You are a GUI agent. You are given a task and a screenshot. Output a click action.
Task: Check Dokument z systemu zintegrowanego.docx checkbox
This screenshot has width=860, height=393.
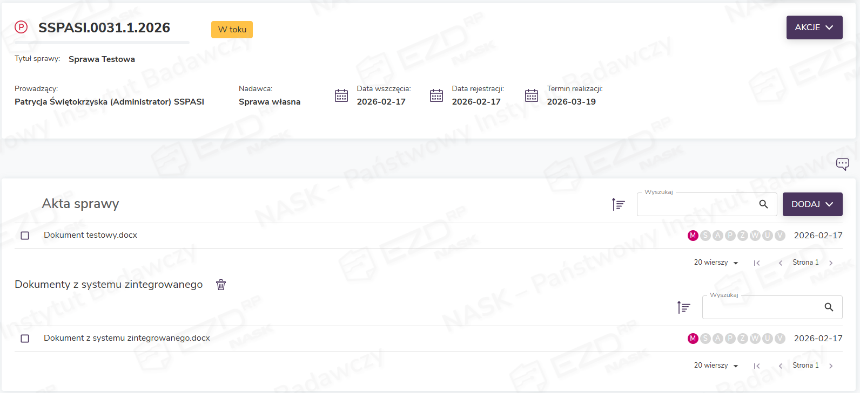pyautogui.click(x=25, y=339)
